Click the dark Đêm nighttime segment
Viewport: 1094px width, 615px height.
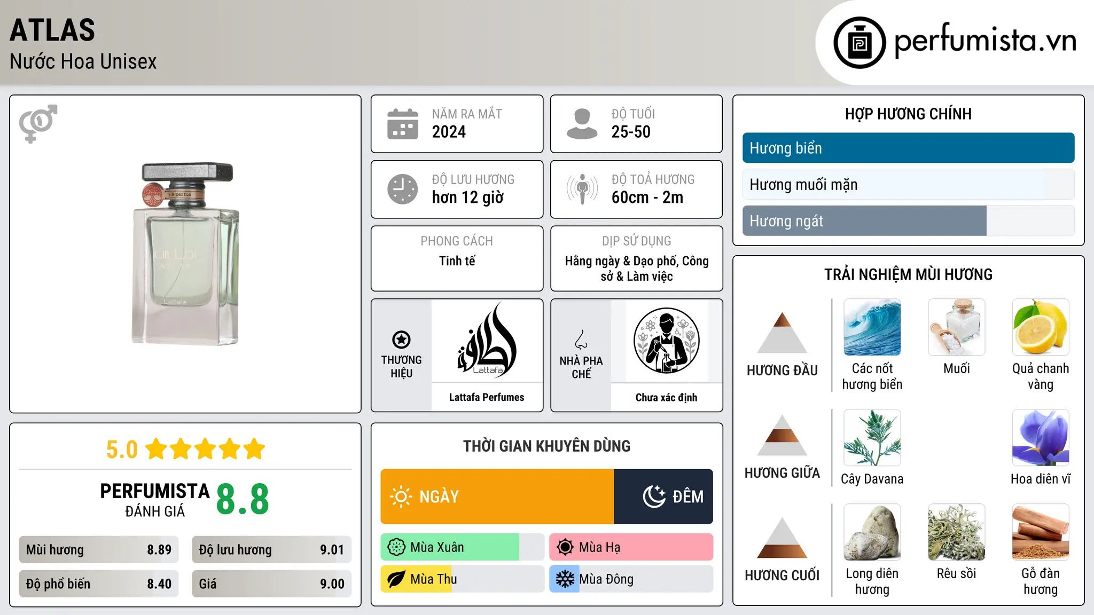[663, 496]
